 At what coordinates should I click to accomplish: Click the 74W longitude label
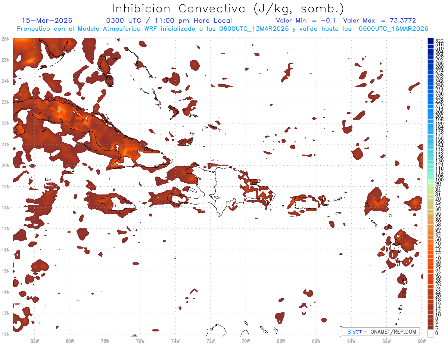(175, 340)
